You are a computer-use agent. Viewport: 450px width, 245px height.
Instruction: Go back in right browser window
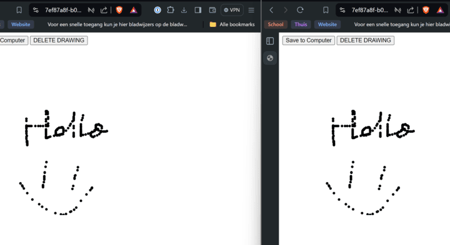[271, 10]
